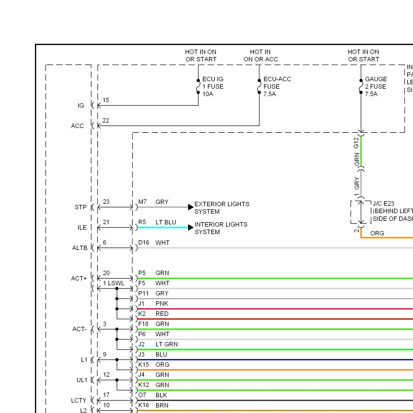Click the LCTY terminal label
The height and width of the screenshot is (413, 413).
pyautogui.click(x=79, y=400)
